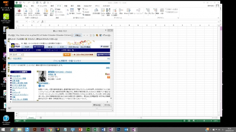This screenshot has width=236, height=132.
Task: Launch Photoshop from the taskbar
Action: 119,129
